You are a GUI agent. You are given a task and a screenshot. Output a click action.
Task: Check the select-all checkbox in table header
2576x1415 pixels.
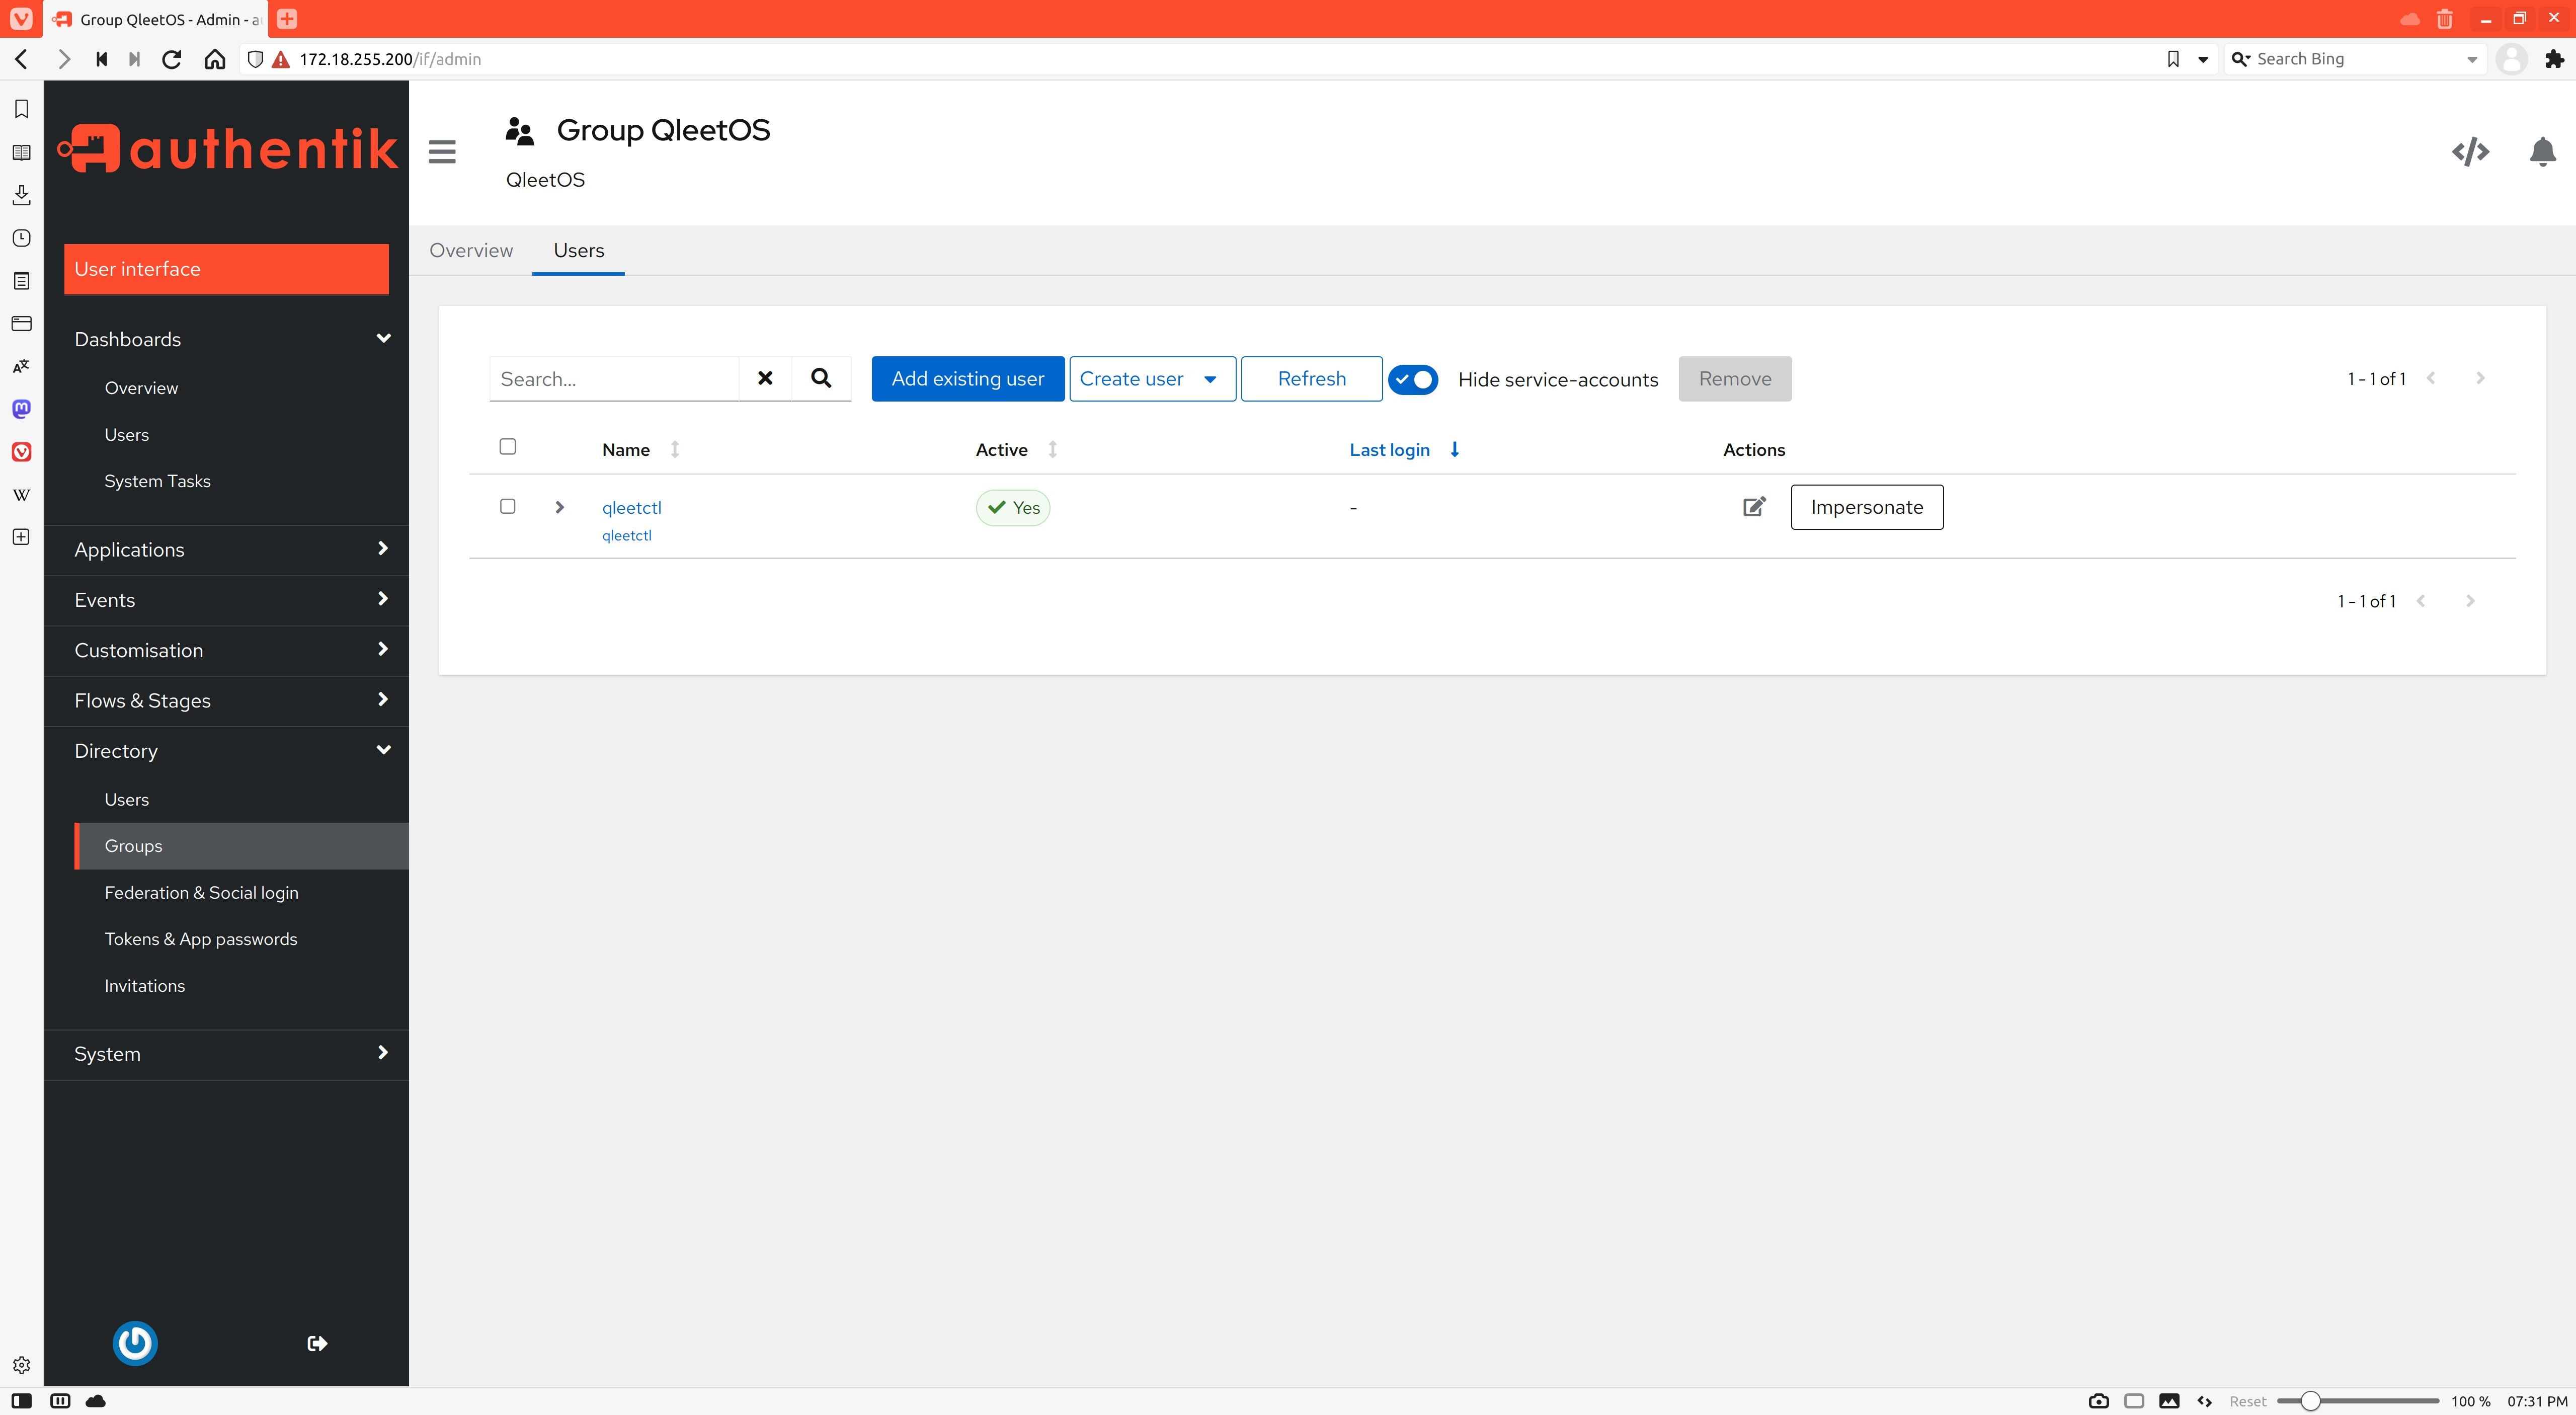click(508, 447)
